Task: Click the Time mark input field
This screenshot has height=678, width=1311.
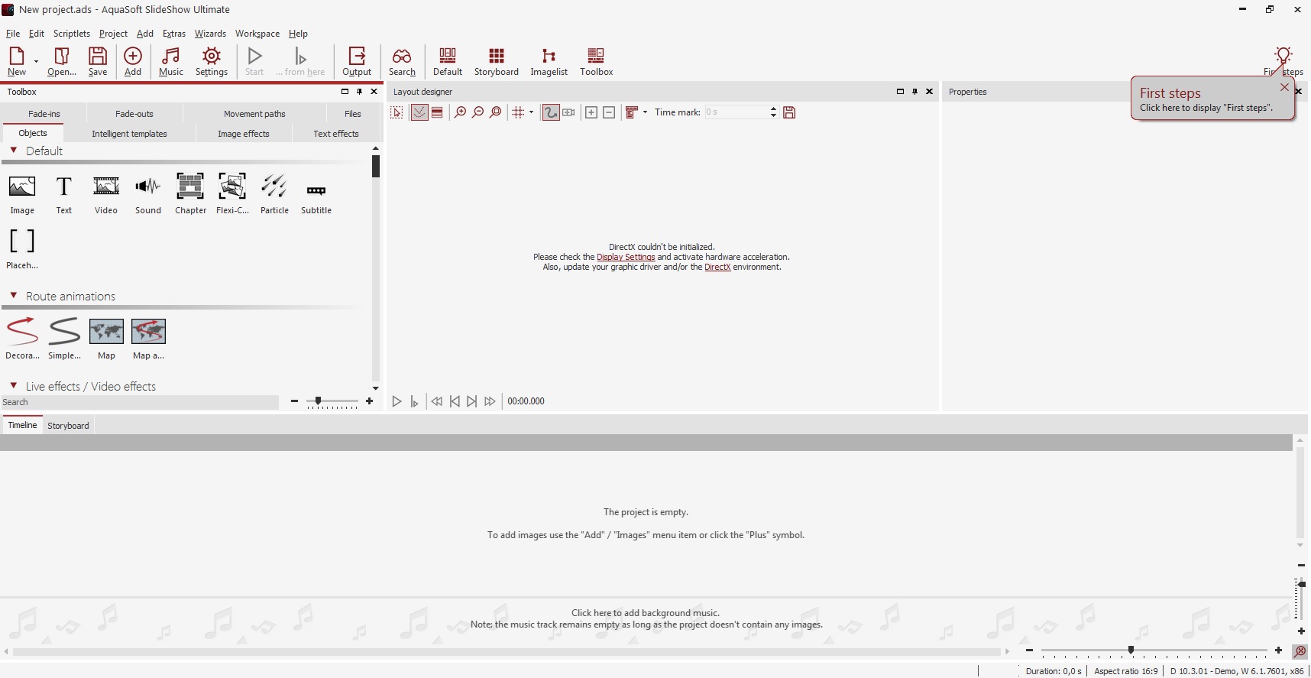Action: click(x=736, y=112)
